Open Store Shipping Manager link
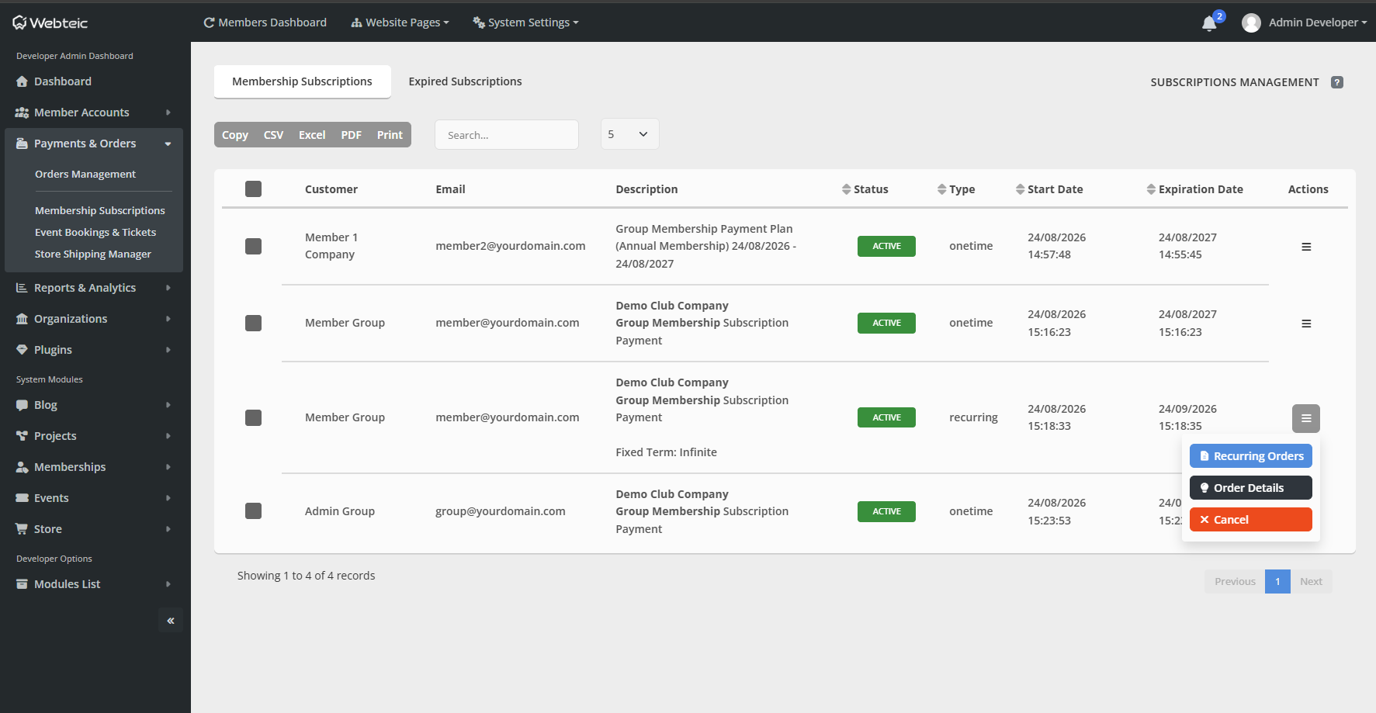 pyautogui.click(x=93, y=254)
